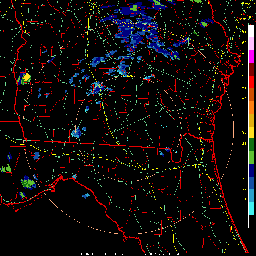This screenshot has width=256, height=256.
Task: Click the "10" scale value in the legend
Action: point(244,189)
